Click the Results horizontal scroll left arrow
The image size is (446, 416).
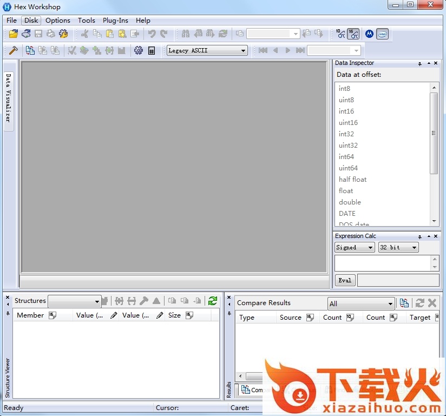241,376
